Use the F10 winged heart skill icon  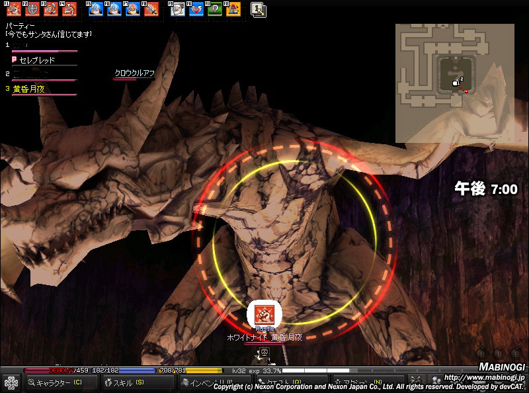(196, 9)
